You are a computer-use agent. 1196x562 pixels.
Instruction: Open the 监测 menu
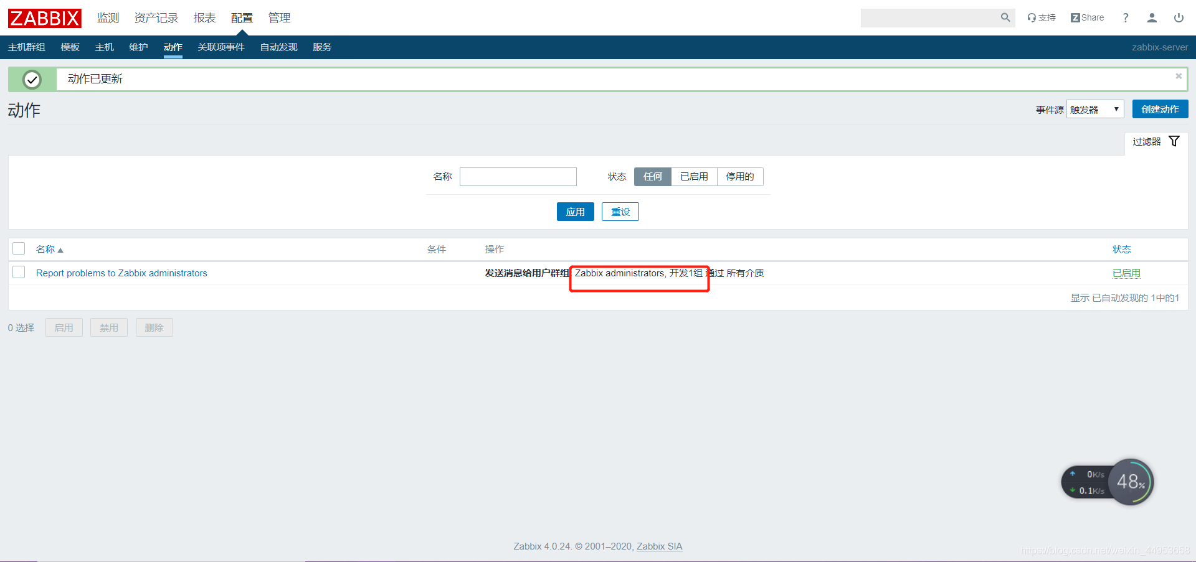pyautogui.click(x=108, y=18)
